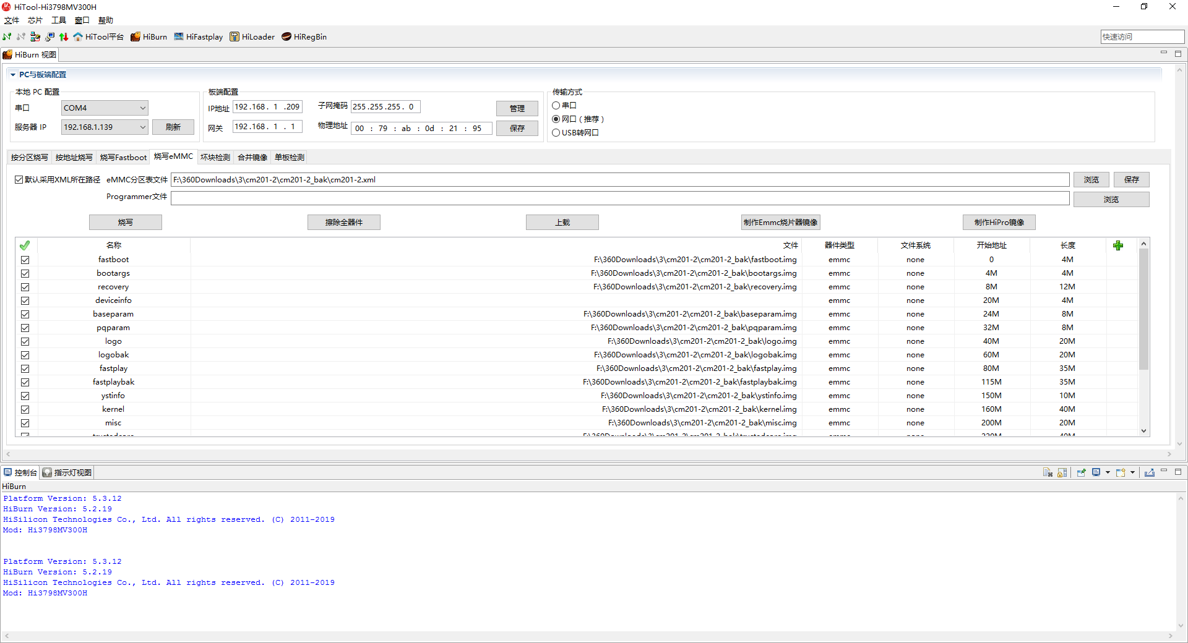
Task: Open the 帮助 menu
Action: click(106, 20)
